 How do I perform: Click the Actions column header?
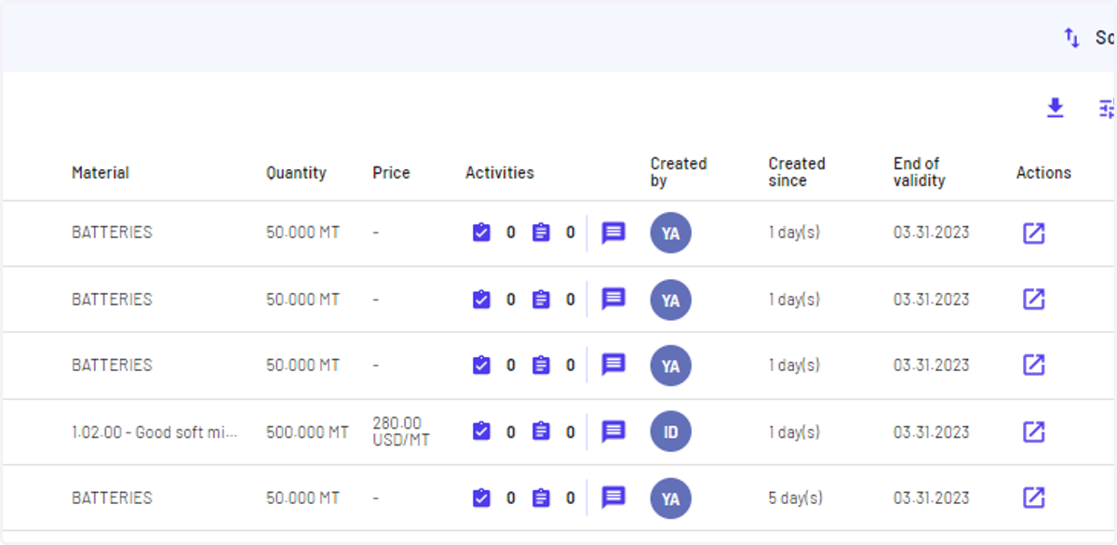[x=1043, y=173]
